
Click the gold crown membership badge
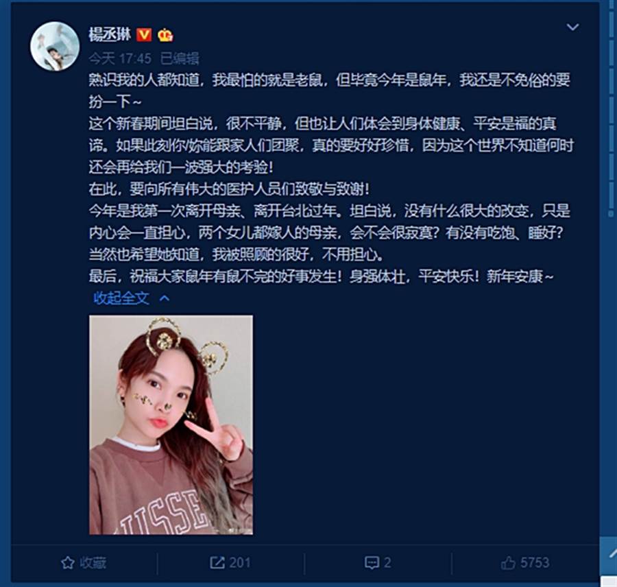tap(165, 36)
